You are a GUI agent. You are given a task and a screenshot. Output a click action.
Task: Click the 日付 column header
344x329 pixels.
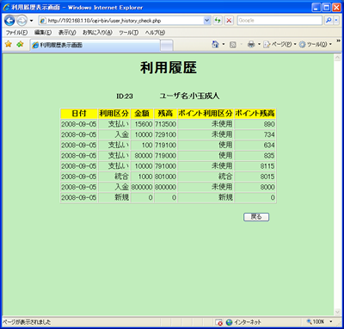coord(79,114)
